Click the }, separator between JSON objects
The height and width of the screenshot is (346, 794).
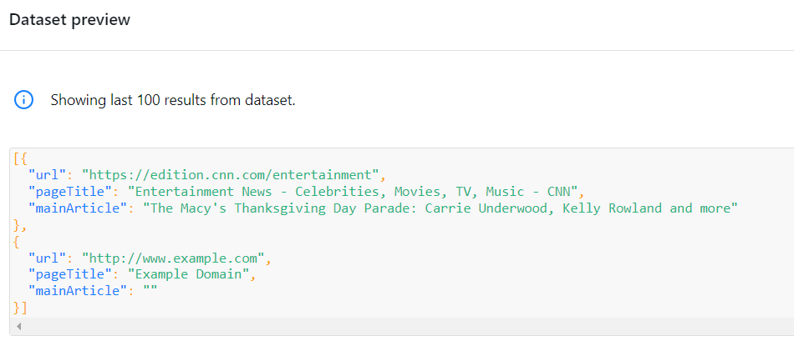[20, 225]
